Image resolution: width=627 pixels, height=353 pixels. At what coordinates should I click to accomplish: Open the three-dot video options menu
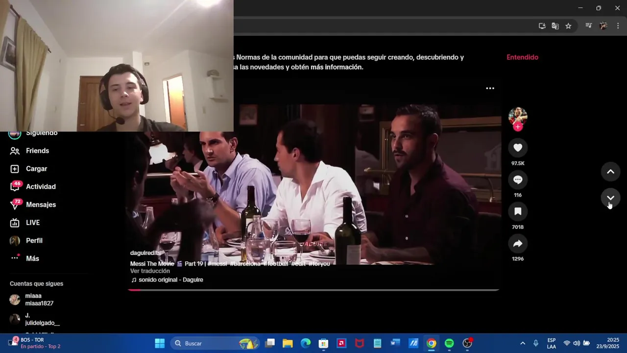490,88
